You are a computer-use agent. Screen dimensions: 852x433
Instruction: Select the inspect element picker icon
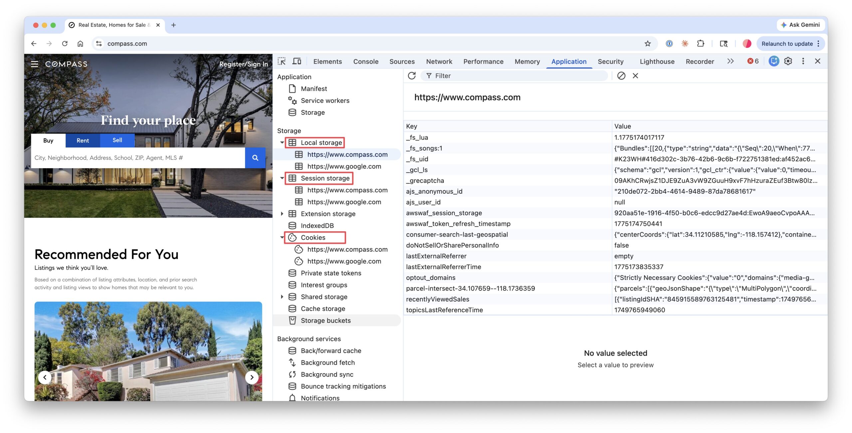[x=282, y=61]
